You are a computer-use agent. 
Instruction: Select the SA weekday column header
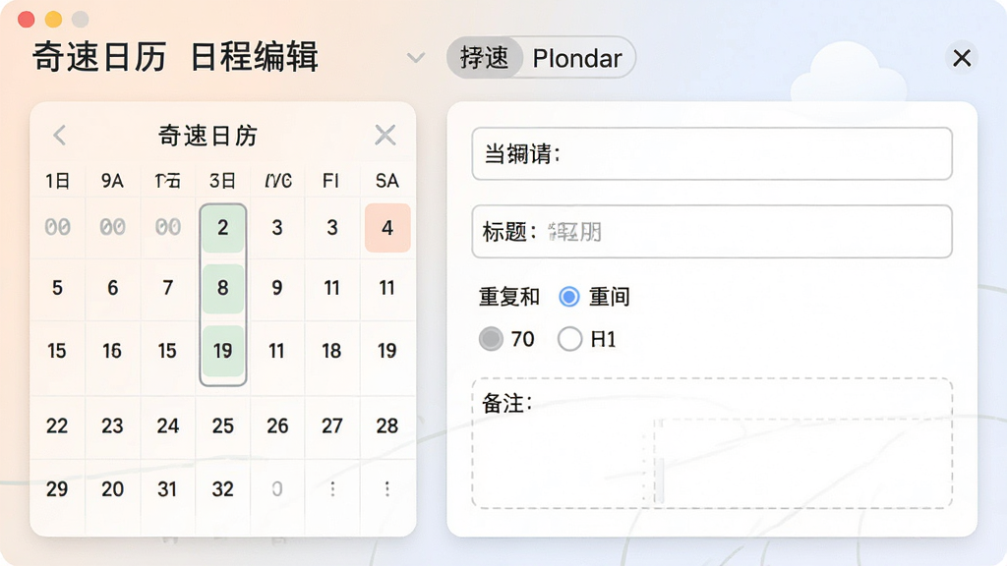pyautogui.click(x=387, y=181)
